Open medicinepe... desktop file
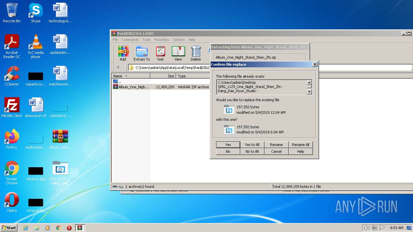Image resolution: width=413 pixels, height=232 pixels. pos(35,141)
